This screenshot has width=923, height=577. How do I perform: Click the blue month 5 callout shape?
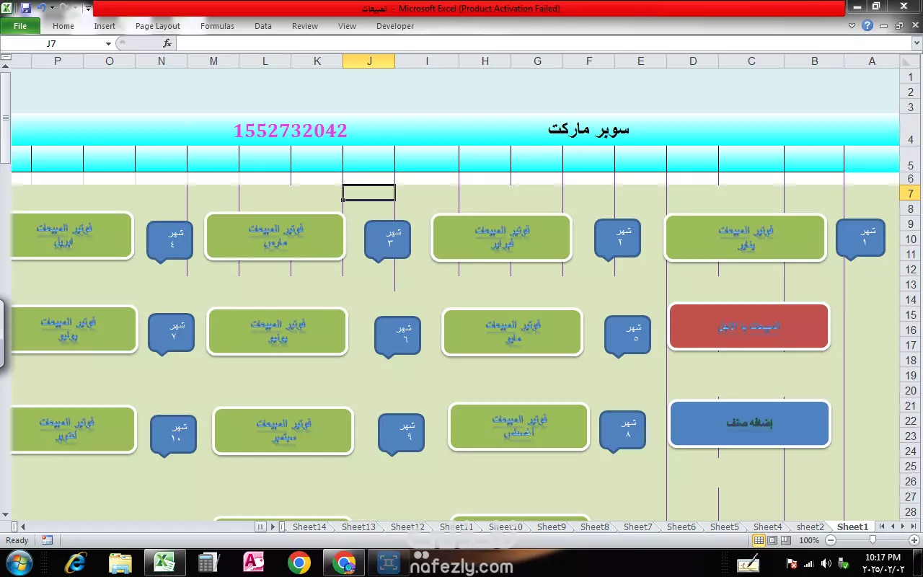pyautogui.click(x=627, y=336)
